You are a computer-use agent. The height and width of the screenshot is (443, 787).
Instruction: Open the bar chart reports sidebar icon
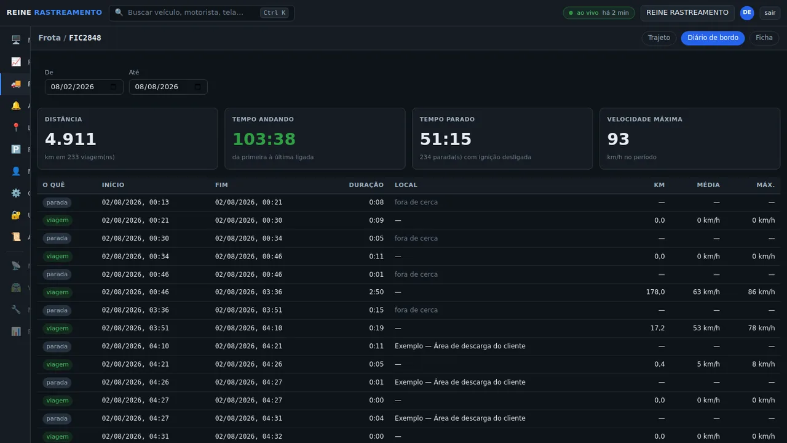tap(16, 331)
